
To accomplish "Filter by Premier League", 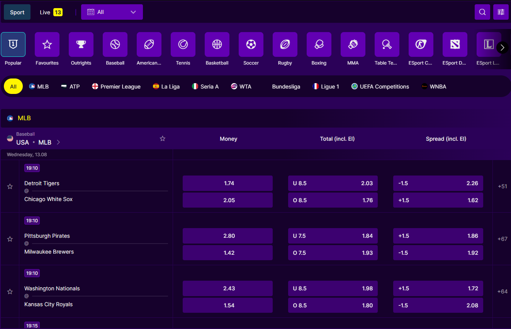I will click(116, 87).
